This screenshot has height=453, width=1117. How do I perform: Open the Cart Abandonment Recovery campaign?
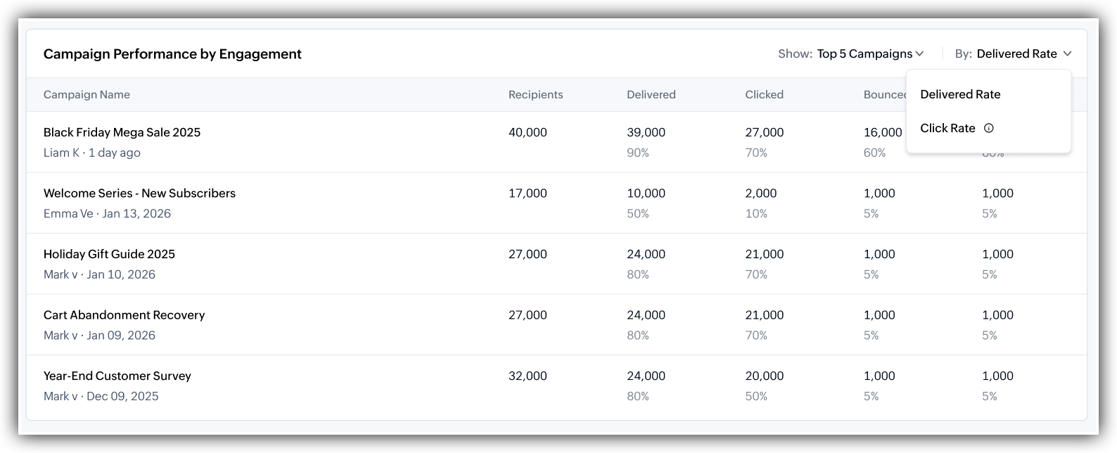124,315
